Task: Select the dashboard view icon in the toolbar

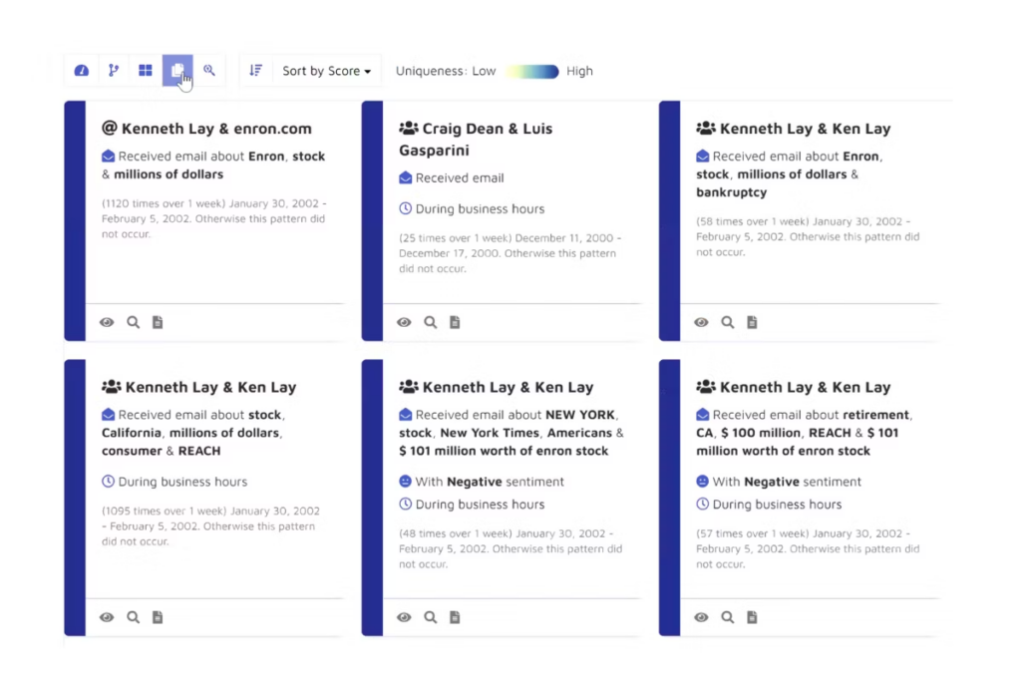Action: (x=81, y=70)
